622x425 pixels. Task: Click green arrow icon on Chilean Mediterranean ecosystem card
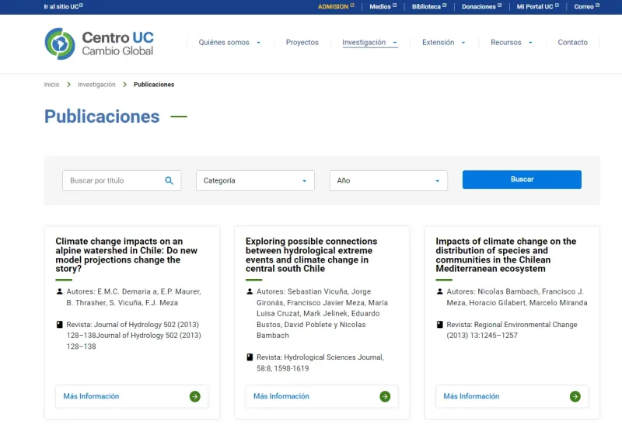(x=575, y=396)
